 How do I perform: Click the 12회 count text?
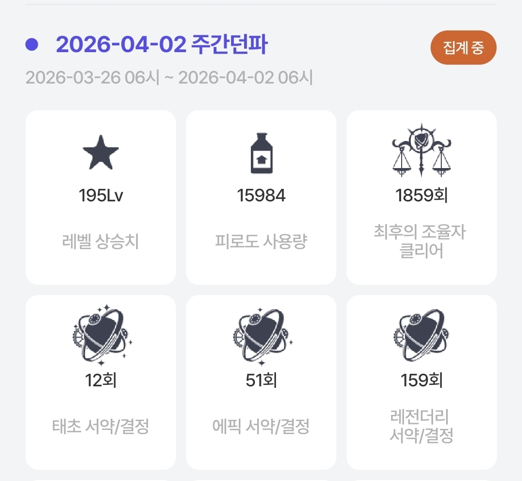pyautogui.click(x=101, y=381)
